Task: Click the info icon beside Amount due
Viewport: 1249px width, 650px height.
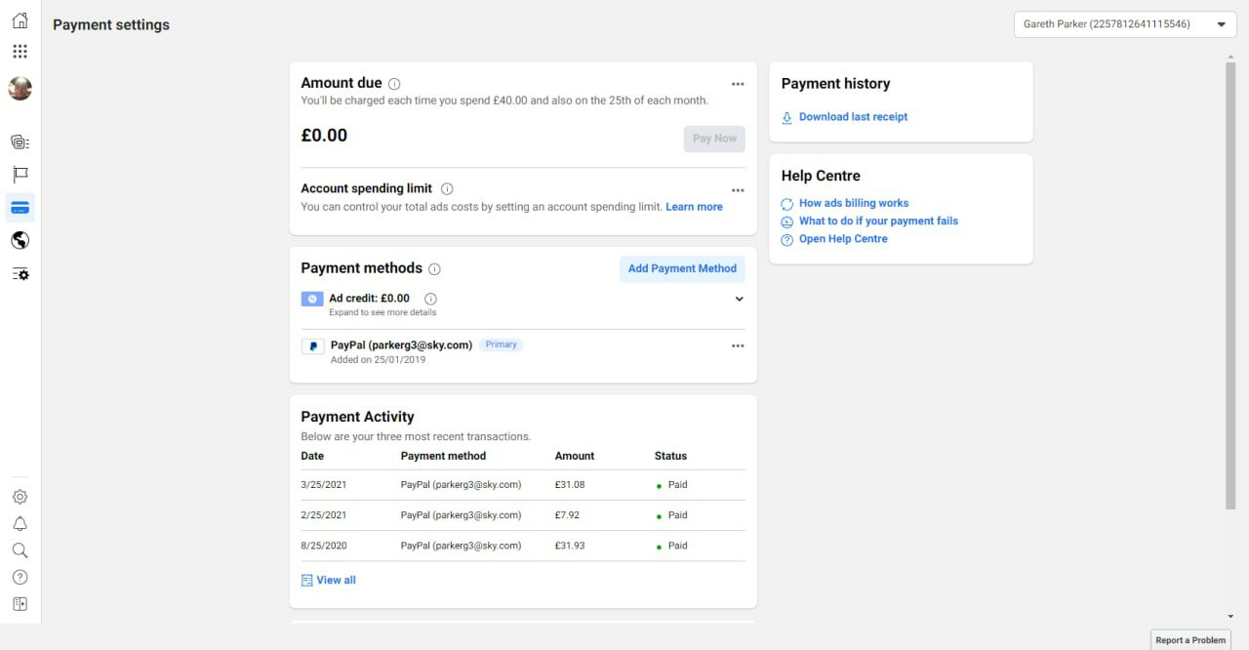Action: point(394,84)
